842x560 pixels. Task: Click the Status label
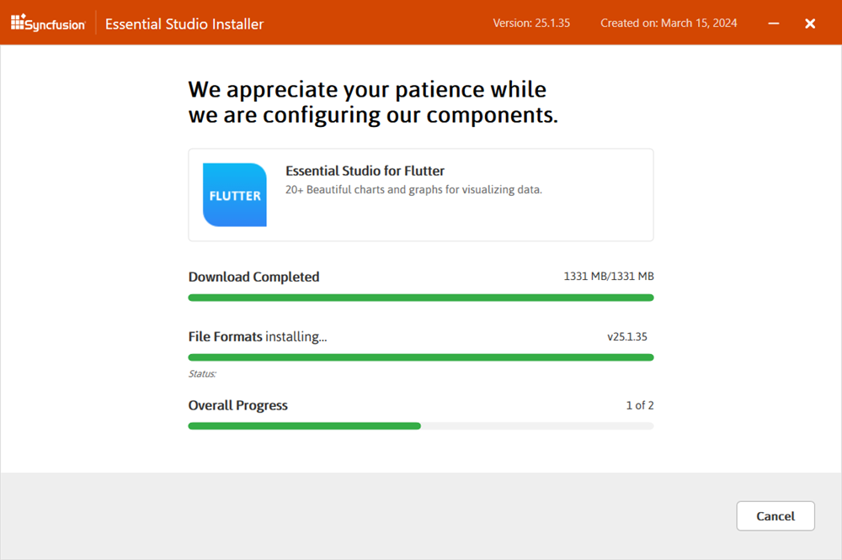(200, 373)
